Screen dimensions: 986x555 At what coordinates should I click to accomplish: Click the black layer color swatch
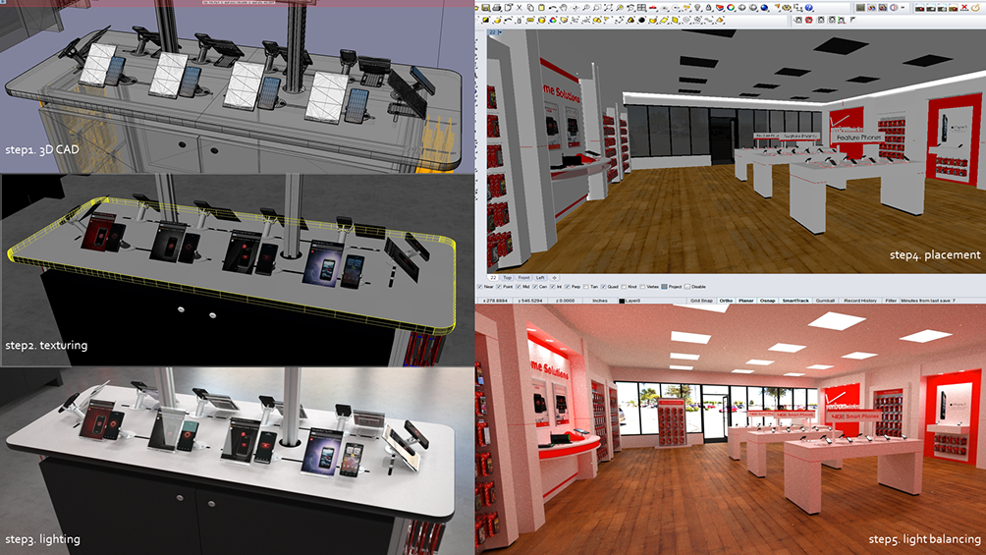[x=622, y=301]
